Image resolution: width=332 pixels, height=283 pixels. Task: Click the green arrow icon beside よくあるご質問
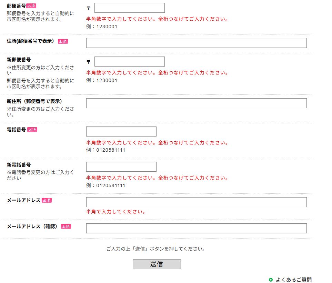[x=271, y=280]
